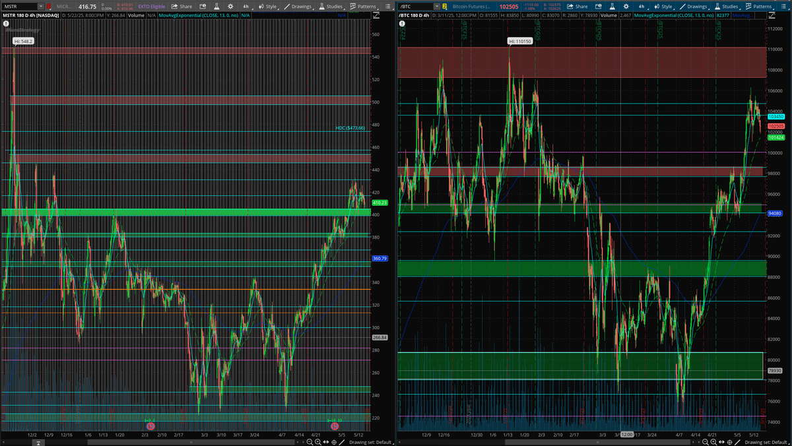
Task: Click the exclamation info icon on MSTR chart
Action: point(7,23)
